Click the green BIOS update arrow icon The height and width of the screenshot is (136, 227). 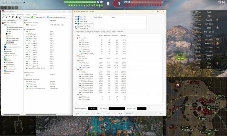[x=32, y=17]
